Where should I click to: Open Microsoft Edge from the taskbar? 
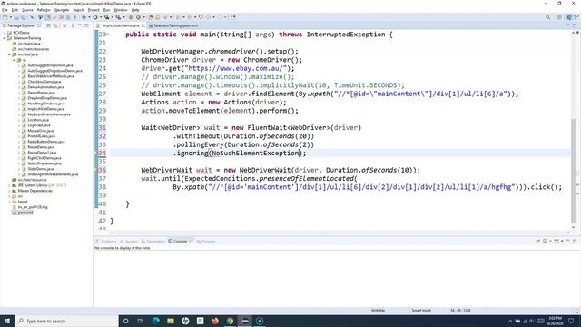pyautogui.click(x=155, y=321)
